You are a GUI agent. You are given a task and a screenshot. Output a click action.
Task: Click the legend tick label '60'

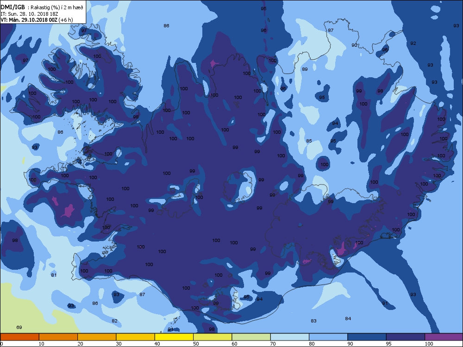(x=234, y=344)
